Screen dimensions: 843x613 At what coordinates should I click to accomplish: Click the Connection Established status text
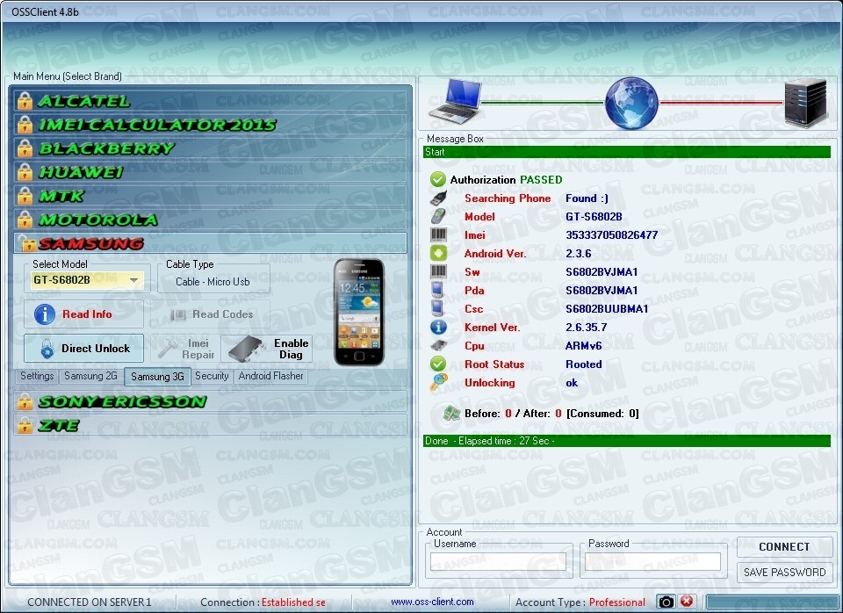(263, 602)
